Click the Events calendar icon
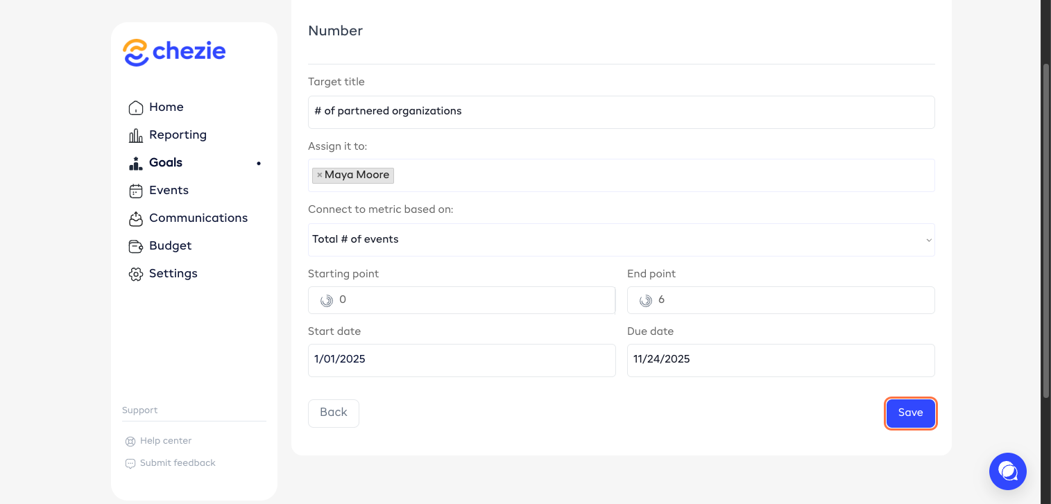The width and height of the screenshot is (1051, 504). (136, 191)
